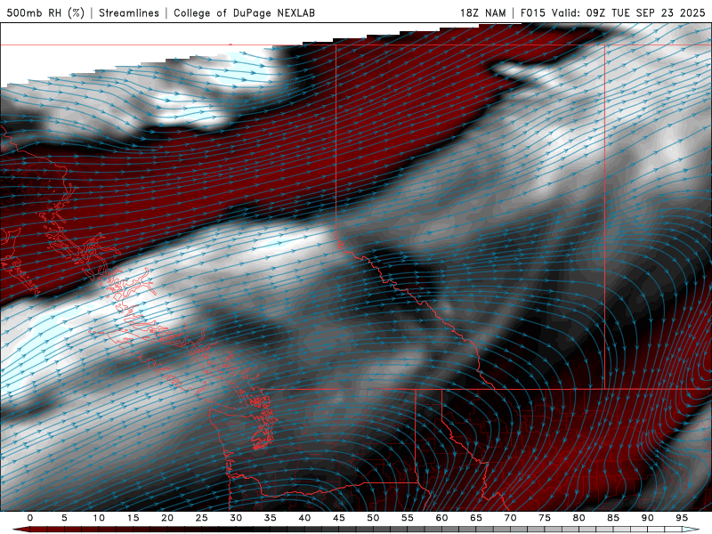Click the "09Z TUE SEP 23 2025" valid time

tap(645, 12)
